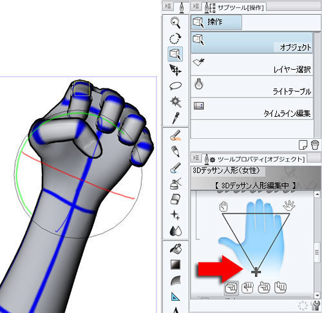This screenshot has height=313, width=322.
Task: Select the Auto select magic wand tool
Action: (175, 101)
